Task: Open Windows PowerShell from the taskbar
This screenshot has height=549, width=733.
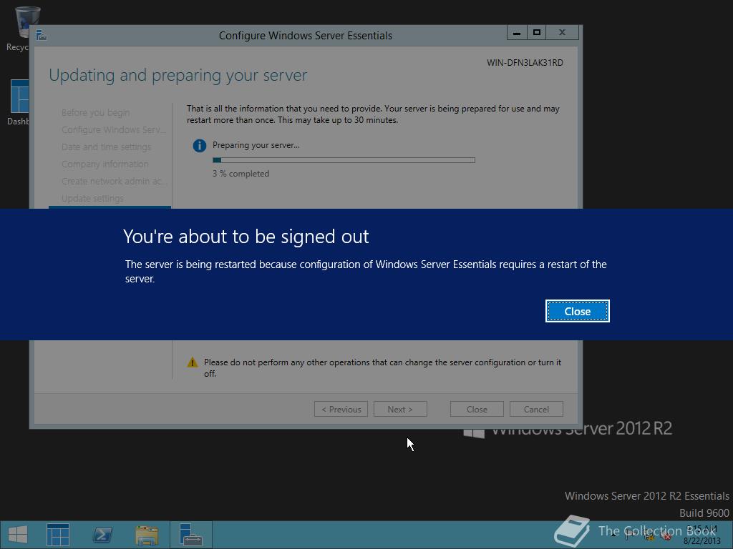Action: pyautogui.click(x=102, y=535)
